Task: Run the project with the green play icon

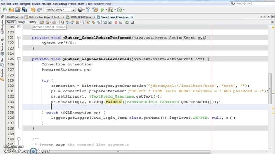Action: [x=102, y=10]
